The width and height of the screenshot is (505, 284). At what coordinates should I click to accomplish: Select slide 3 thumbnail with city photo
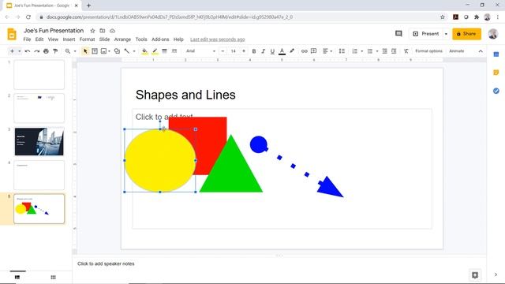pyautogui.click(x=39, y=141)
